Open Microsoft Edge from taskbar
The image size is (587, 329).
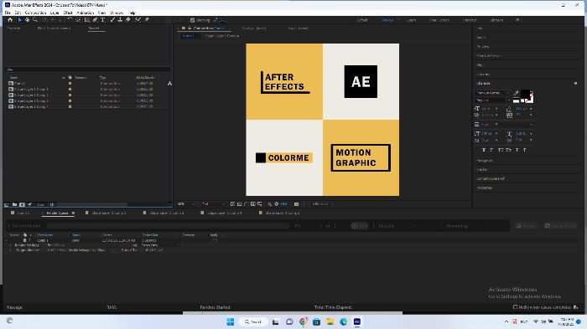click(343, 321)
